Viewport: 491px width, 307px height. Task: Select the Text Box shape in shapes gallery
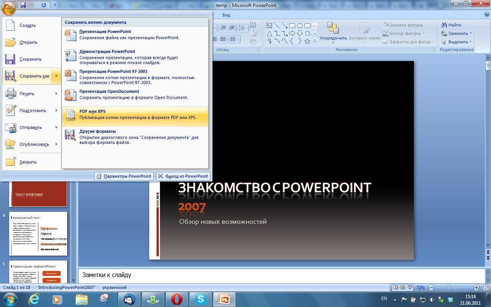[269, 26]
